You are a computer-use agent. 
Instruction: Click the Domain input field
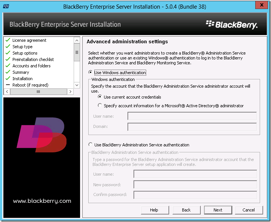click(192, 127)
